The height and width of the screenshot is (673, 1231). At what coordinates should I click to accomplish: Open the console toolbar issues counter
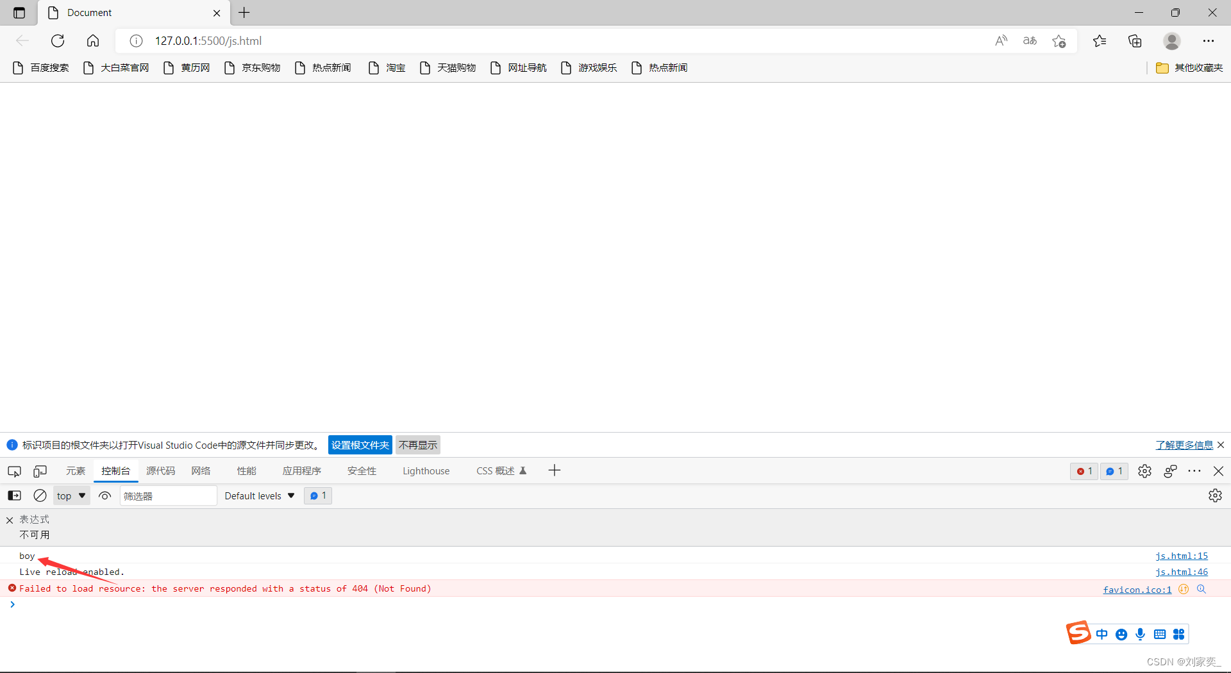coord(318,495)
